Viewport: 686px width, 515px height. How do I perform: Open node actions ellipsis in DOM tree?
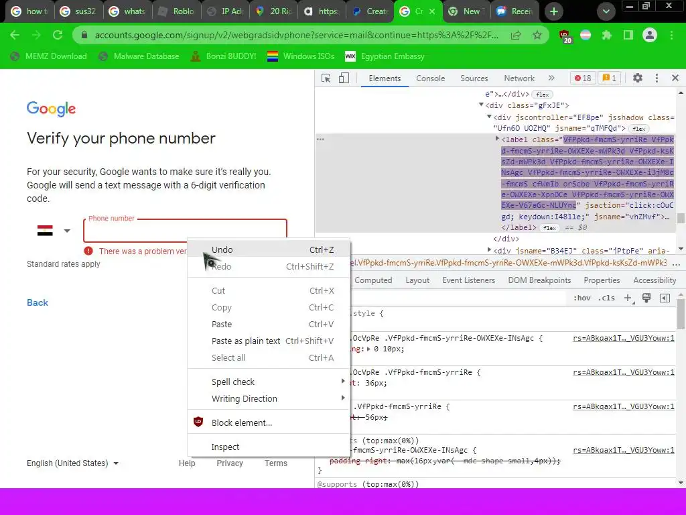tap(320, 139)
